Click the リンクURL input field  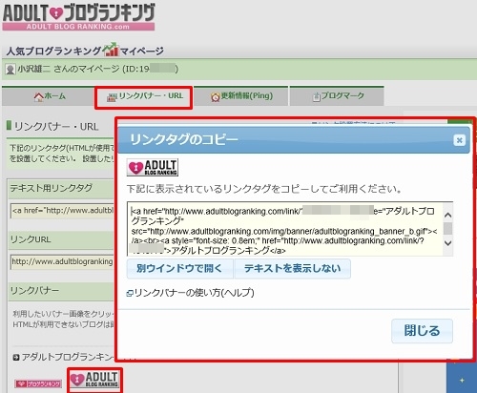[x=63, y=262]
